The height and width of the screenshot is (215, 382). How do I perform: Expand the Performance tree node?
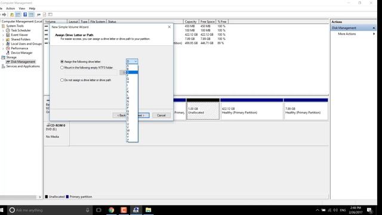click(3, 48)
